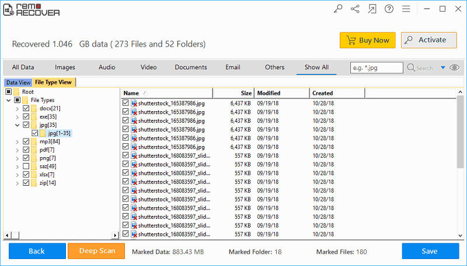Toggle the jpg[1-35] checkbox
The image size is (467, 266).
(x=34, y=133)
